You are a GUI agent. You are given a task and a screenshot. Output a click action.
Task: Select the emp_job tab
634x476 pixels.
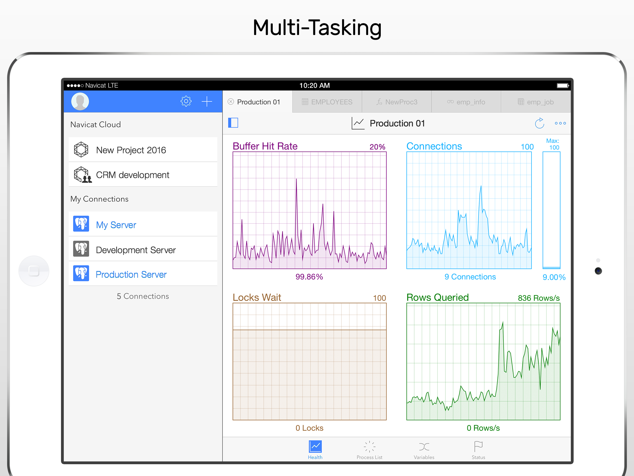point(536,102)
